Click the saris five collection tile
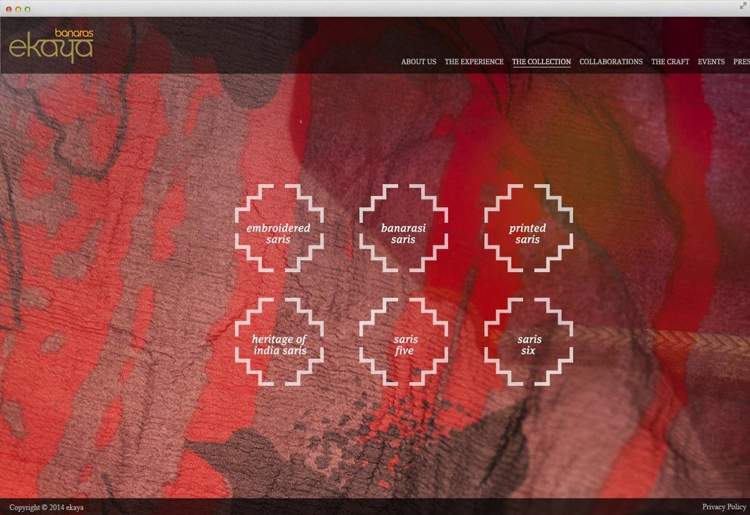This screenshot has width=750, height=515. tap(404, 341)
